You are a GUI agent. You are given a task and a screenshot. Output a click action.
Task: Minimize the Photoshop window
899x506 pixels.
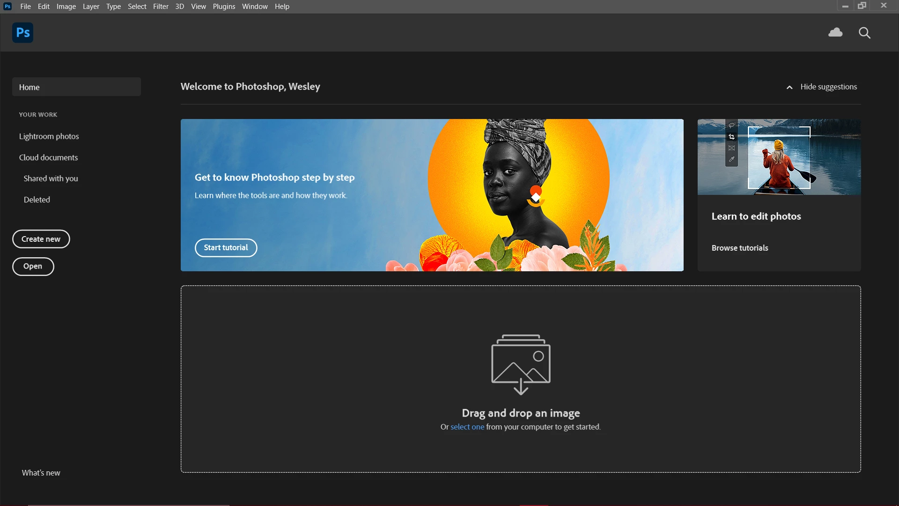coord(845,6)
